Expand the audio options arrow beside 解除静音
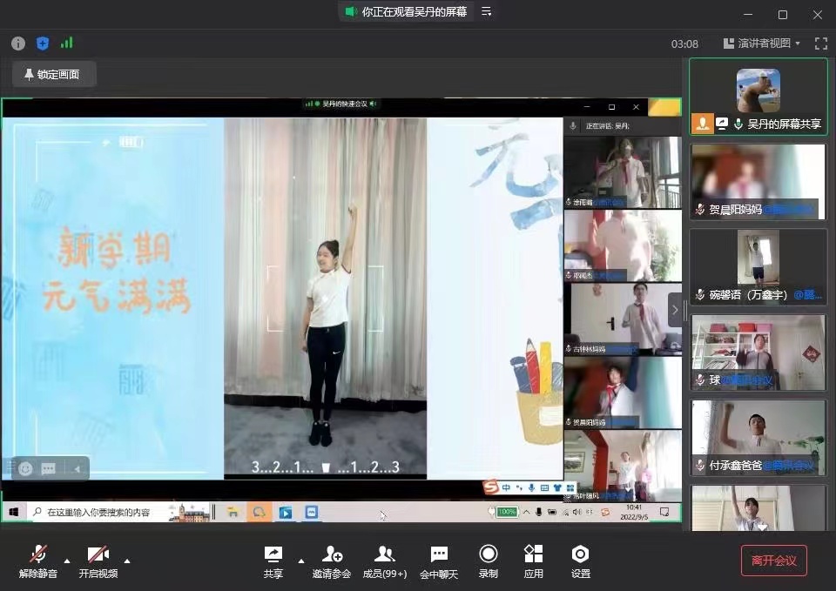The width and height of the screenshot is (836, 591). (x=67, y=561)
